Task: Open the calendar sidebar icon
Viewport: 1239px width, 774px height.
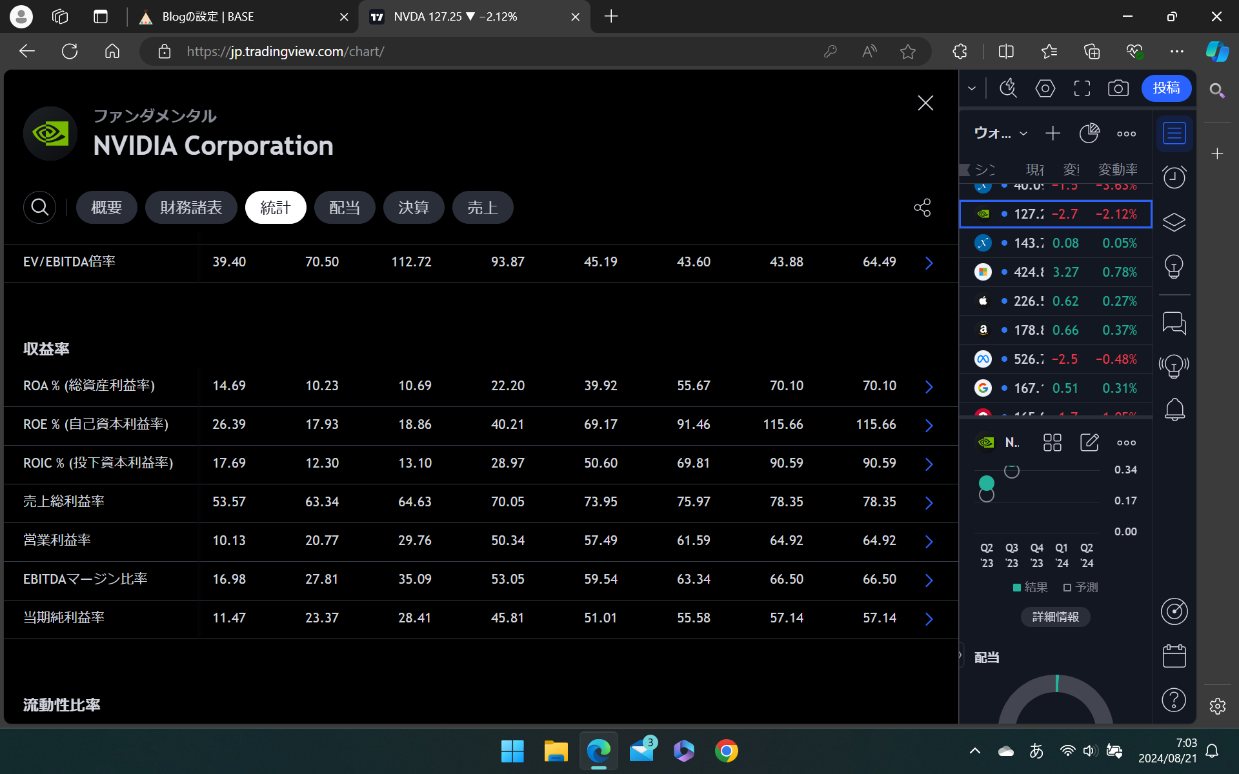Action: click(1174, 655)
